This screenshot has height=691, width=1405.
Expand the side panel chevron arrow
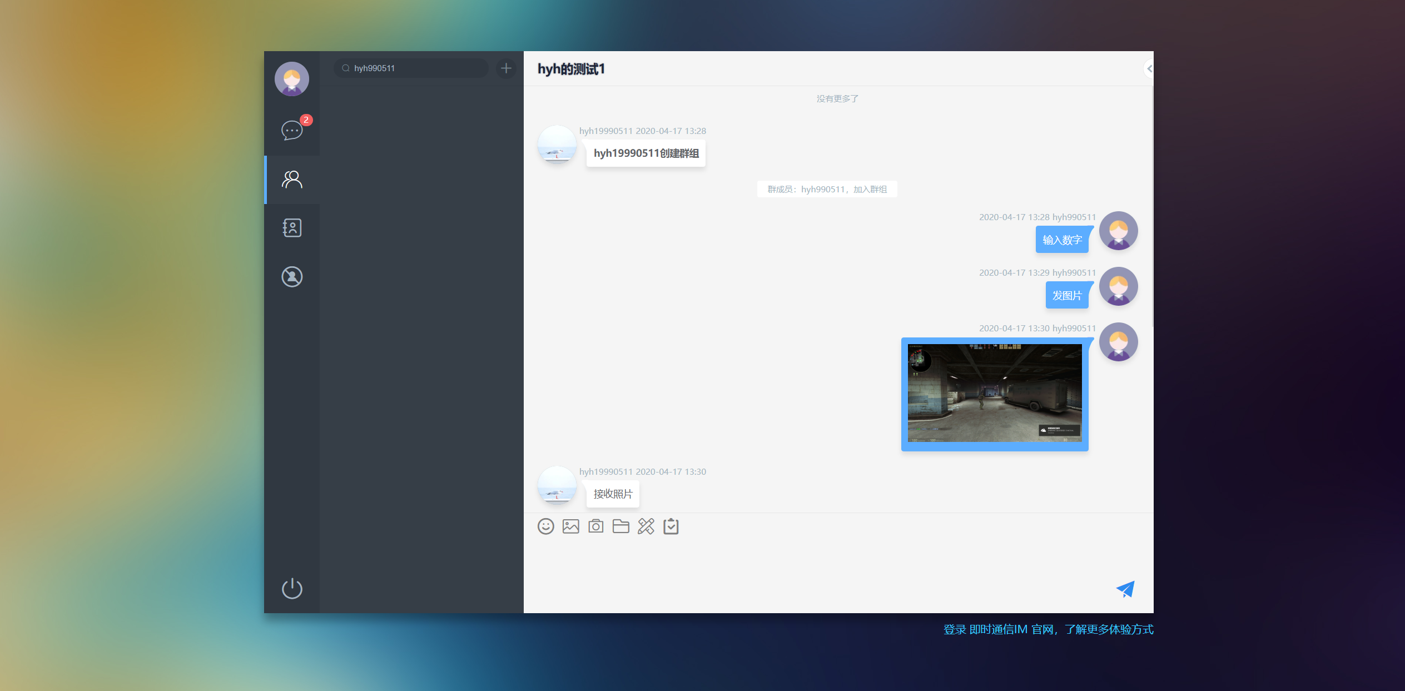pos(1149,69)
